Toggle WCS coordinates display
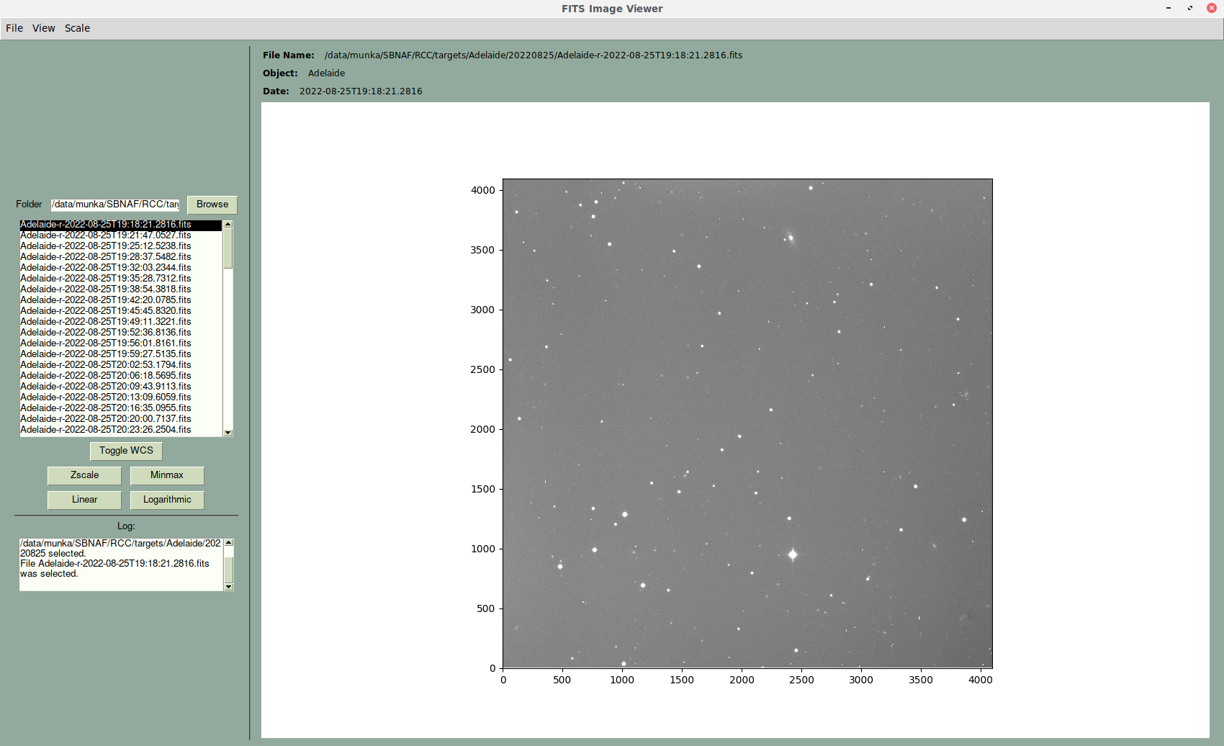The image size is (1224, 746). pos(126,451)
